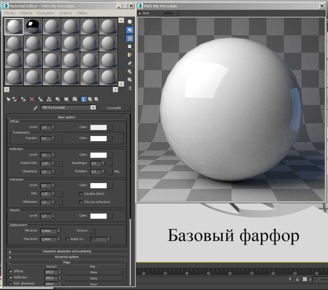Click the CoronaMtl type button

[x=115, y=107]
